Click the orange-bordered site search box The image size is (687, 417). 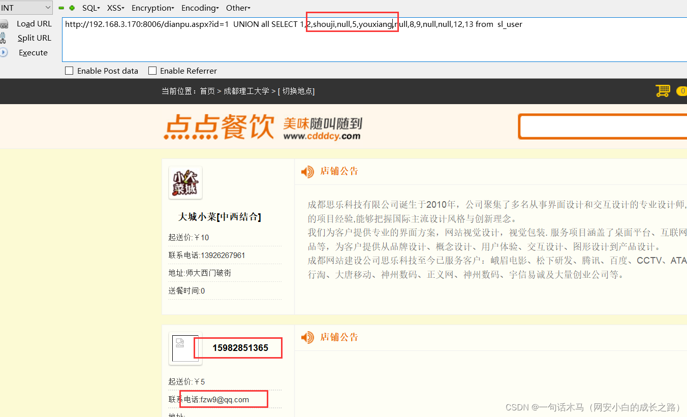point(603,126)
